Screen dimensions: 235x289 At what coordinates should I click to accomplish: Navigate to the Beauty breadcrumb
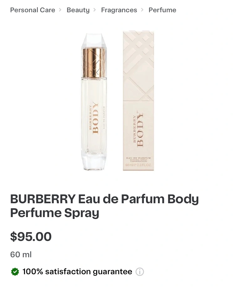(x=78, y=10)
